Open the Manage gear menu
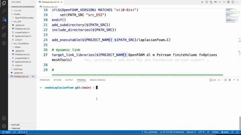 coord(4,126)
